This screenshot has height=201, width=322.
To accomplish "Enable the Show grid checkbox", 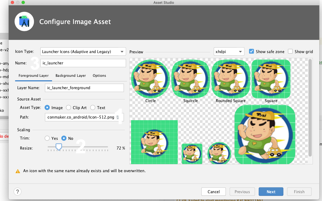I will (x=290, y=51).
